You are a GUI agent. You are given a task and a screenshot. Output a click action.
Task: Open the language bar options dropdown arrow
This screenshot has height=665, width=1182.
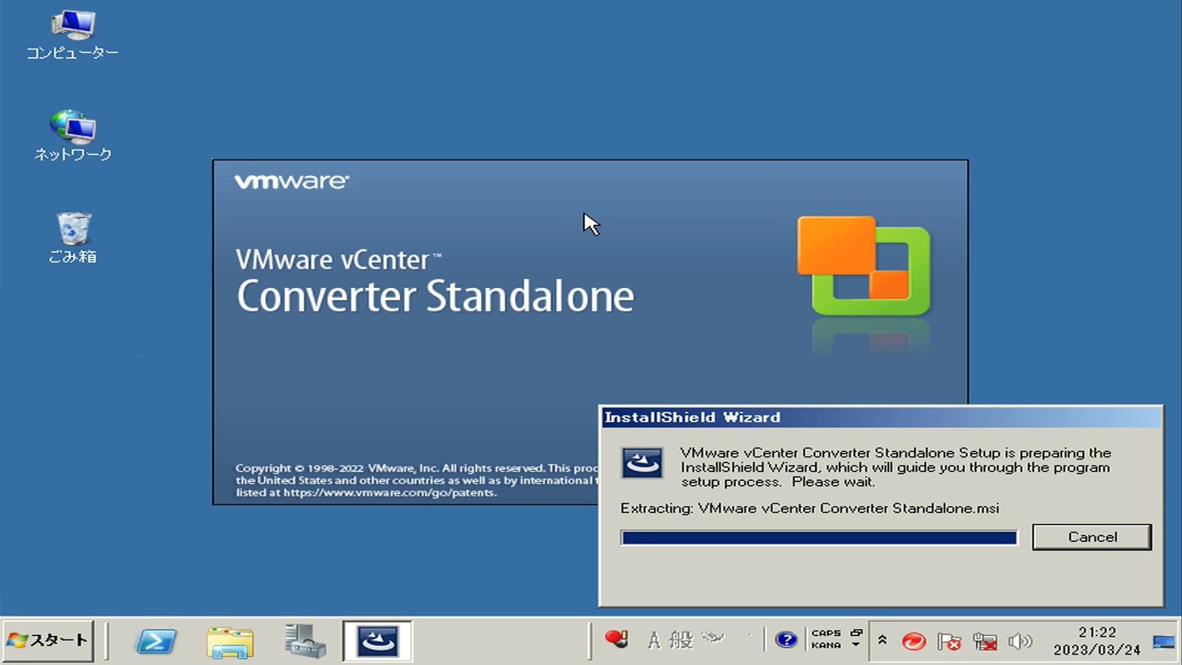click(x=856, y=645)
